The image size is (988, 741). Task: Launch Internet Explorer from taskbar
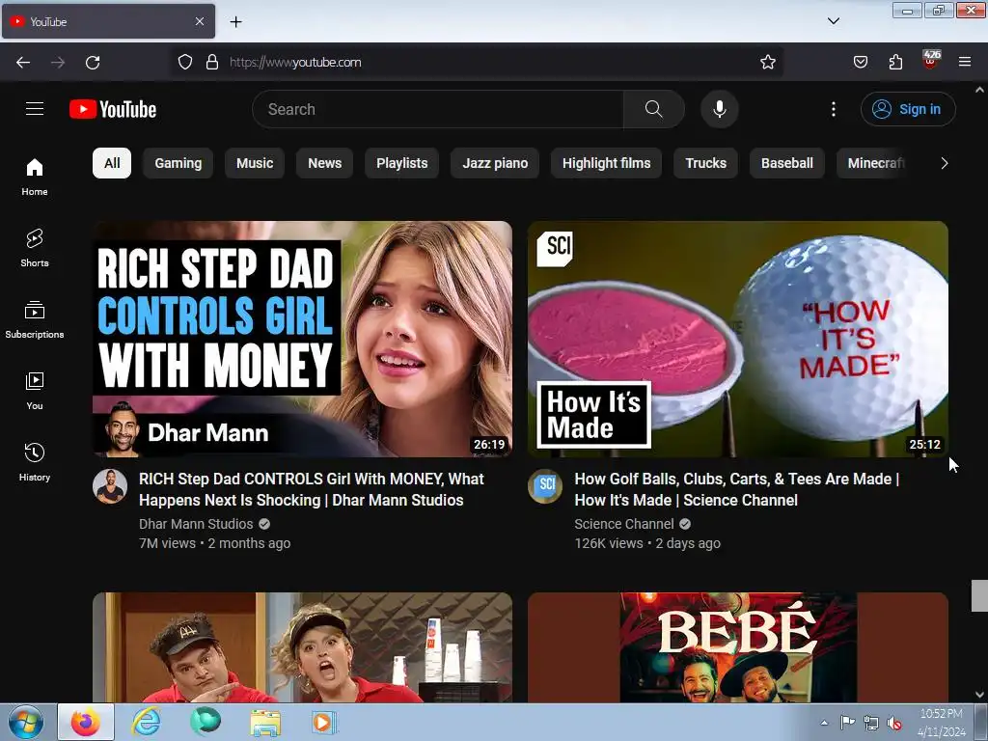click(147, 722)
